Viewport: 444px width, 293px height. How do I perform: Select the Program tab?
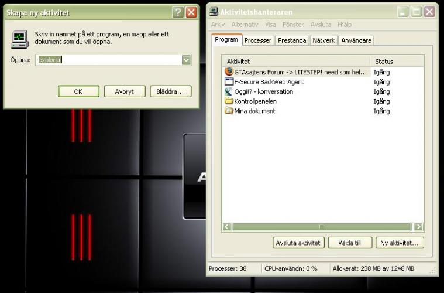coord(226,39)
